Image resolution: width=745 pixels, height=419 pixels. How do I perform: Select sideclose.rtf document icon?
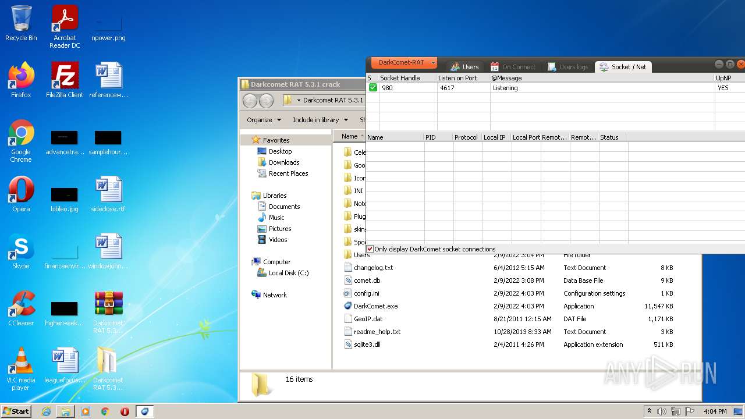point(108,194)
